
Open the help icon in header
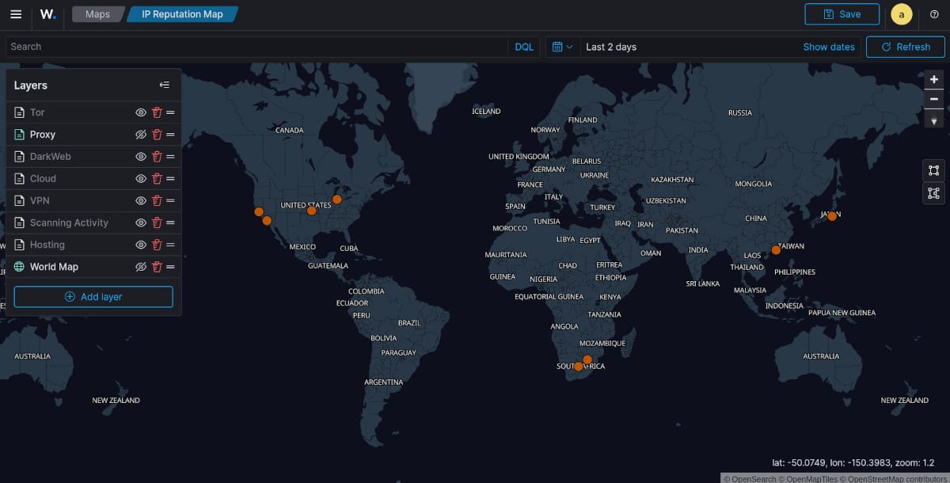[x=934, y=14]
